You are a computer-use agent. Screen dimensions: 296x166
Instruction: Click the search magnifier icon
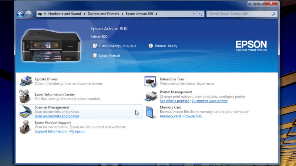point(274,14)
